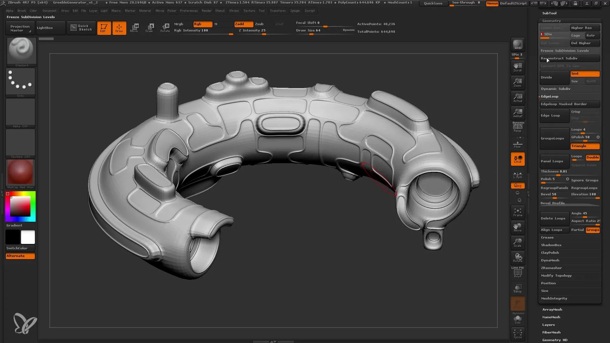Toggle PolyF line fill icon

click(518, 272)
